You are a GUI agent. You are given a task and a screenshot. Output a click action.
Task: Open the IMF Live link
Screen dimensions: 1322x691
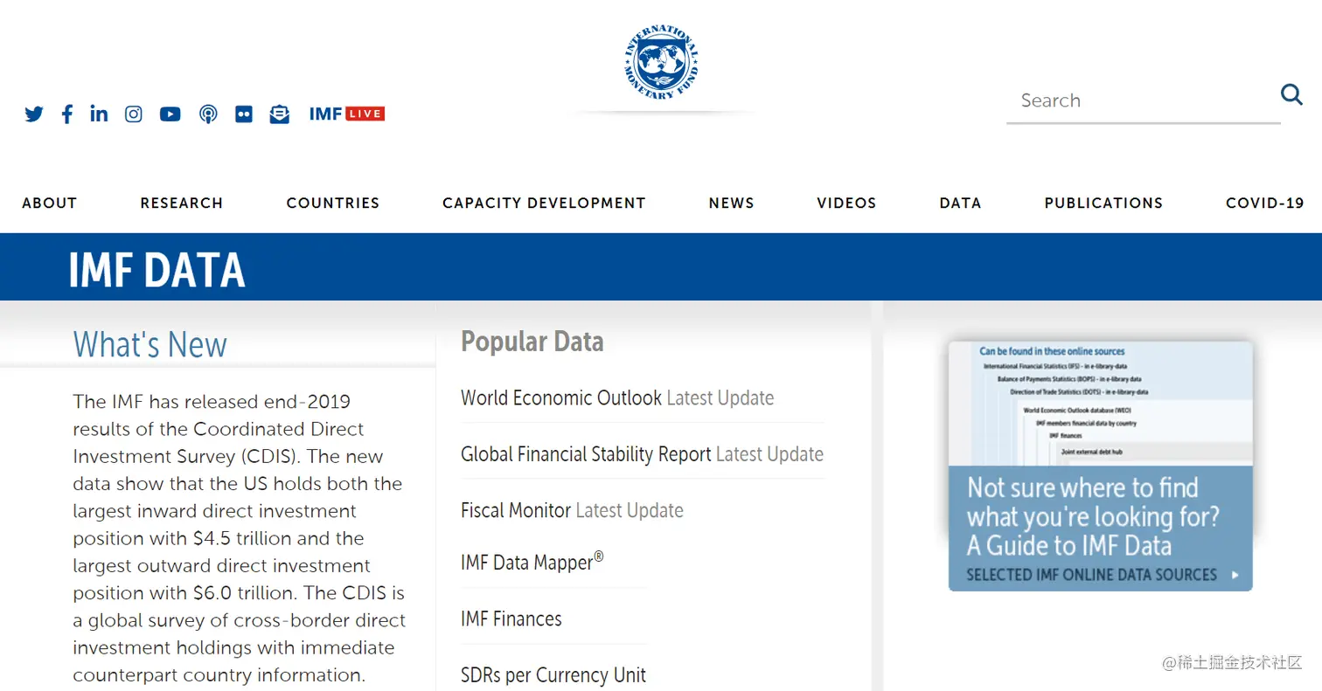(347, 114)
